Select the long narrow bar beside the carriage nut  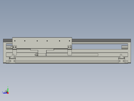click(x=72, y=55)
